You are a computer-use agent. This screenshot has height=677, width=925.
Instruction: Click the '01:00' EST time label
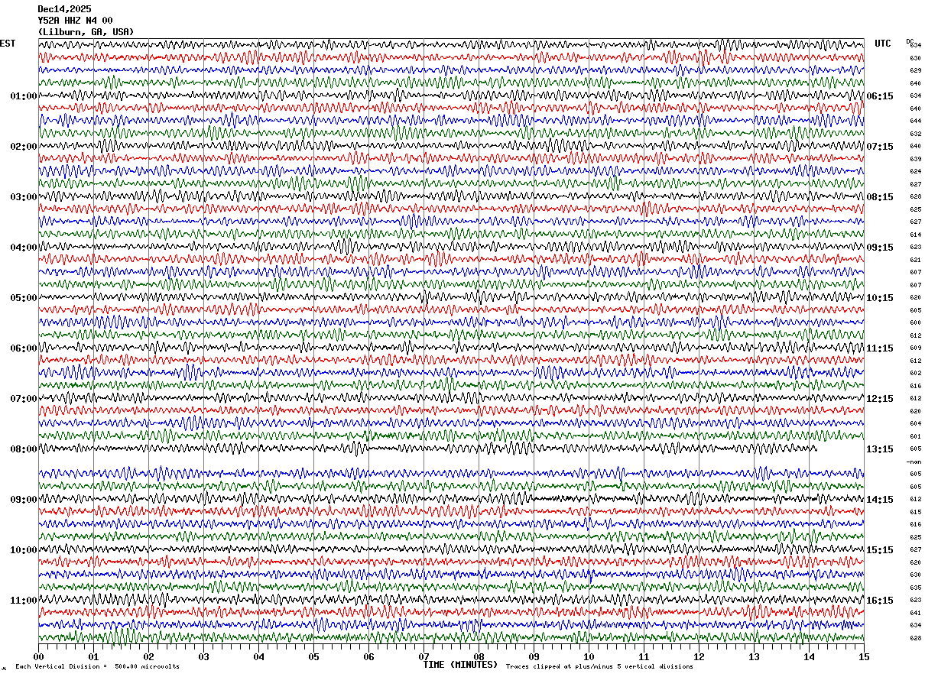click(24, 96)
